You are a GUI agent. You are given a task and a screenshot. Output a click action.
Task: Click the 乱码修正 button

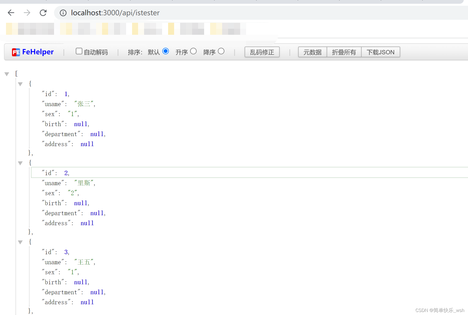262,52
